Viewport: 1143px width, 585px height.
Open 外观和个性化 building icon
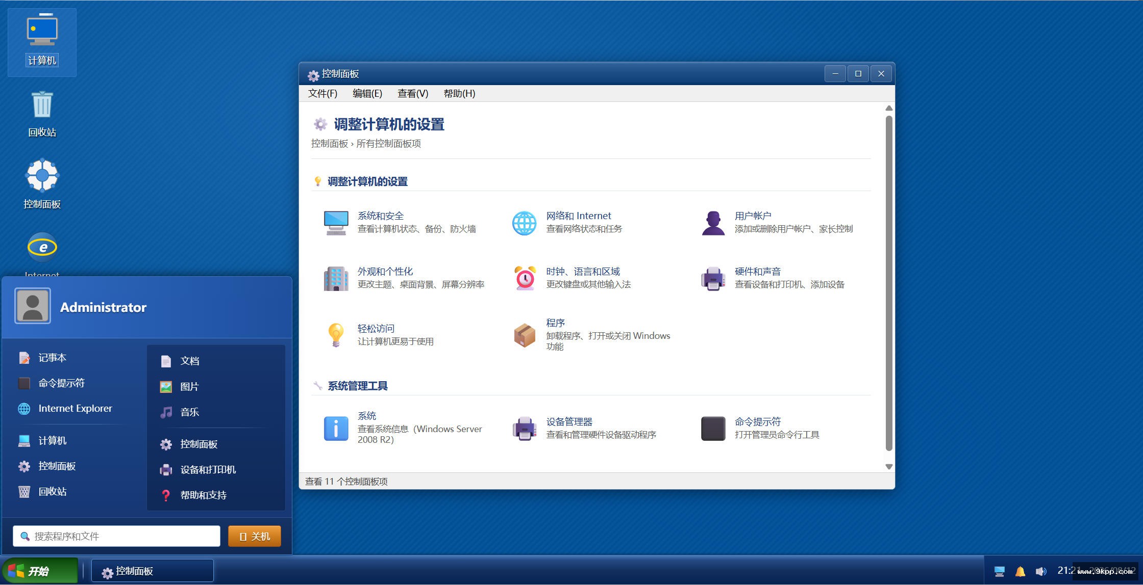click(336, 278)
